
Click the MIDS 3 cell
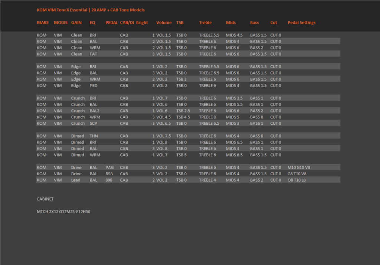click(x=232, y=124)
